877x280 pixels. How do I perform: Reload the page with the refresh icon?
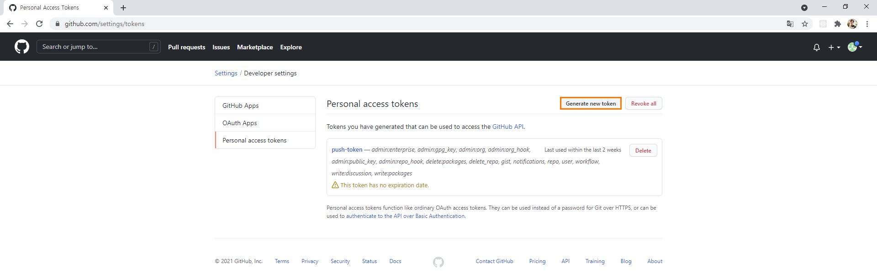(x=40, y=24)
